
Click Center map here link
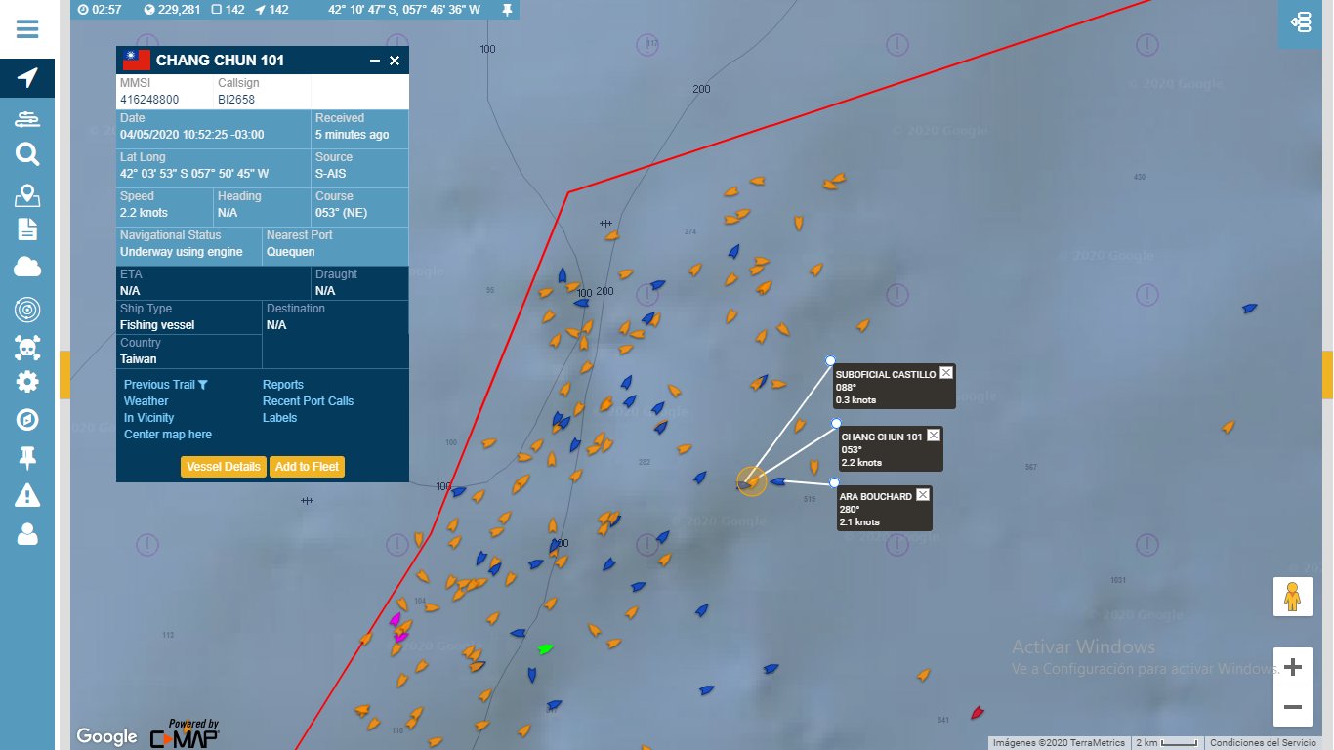coord(168,435)
